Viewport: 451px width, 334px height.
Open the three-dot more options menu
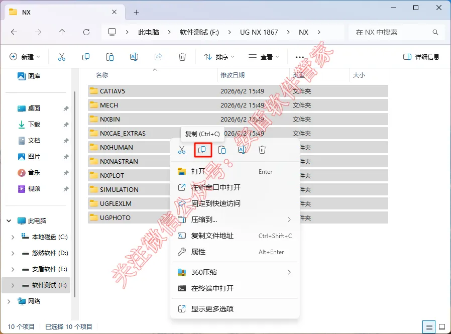coord(300,57)
